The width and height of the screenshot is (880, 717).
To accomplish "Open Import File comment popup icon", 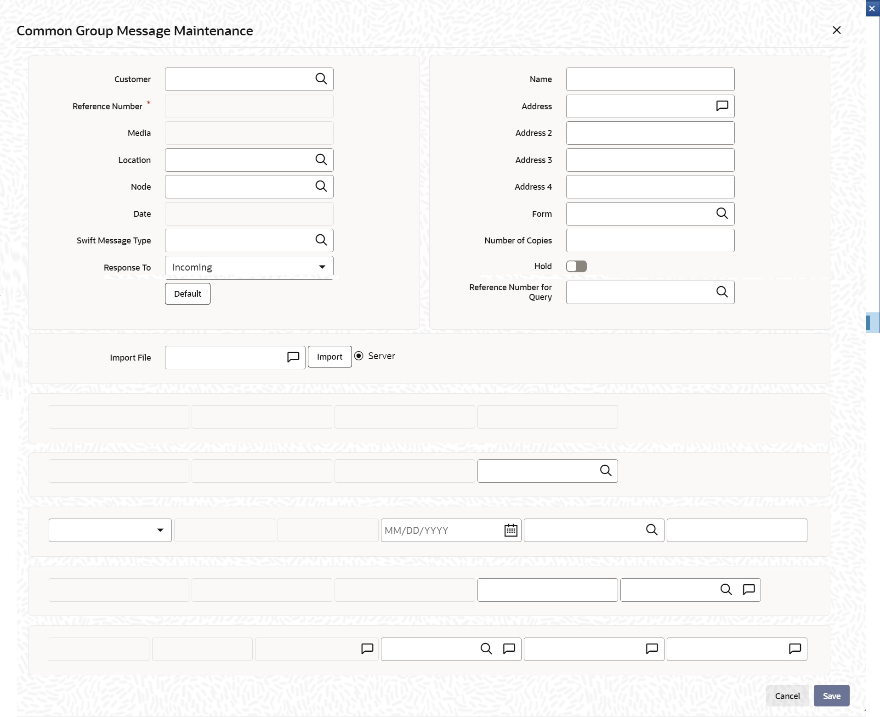I will 293,357.
